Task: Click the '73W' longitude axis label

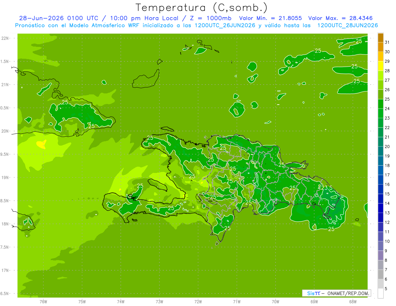Action: 159,301
